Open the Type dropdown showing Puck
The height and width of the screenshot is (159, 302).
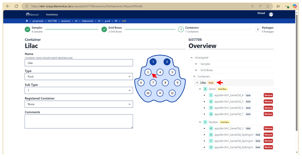pos(79,77)
